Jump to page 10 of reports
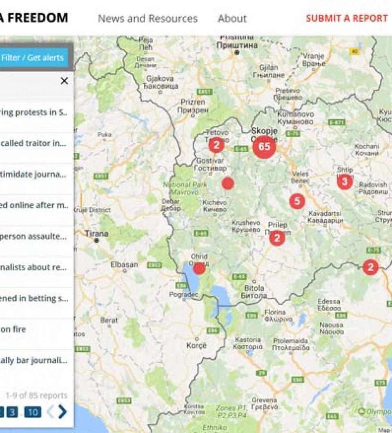 point(33,412)
